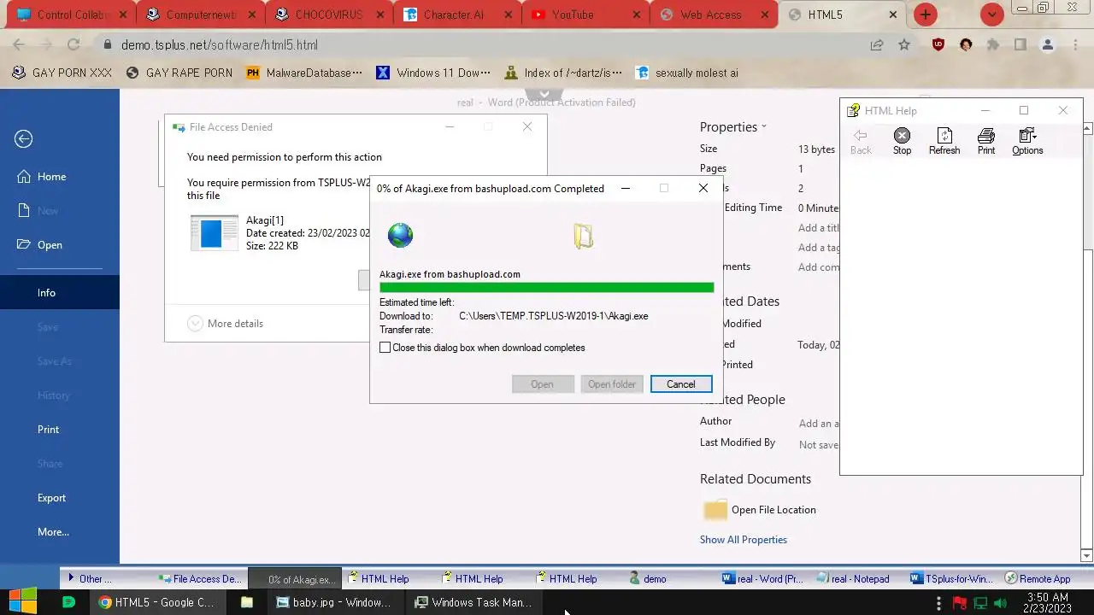Open the Windows Start menu
This screenshot has width=1094, height=615.
[22, 601]
